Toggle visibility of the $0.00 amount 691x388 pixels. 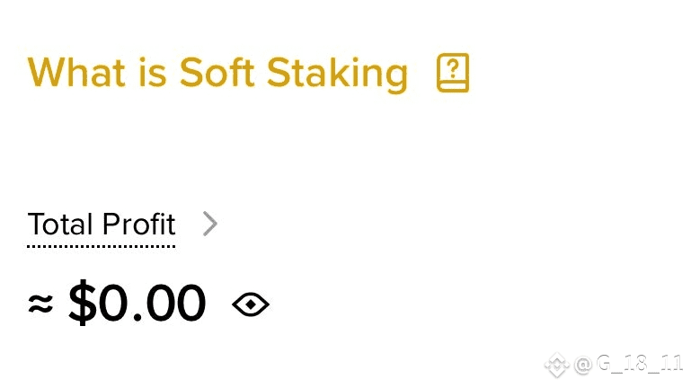tap(251, 305)
